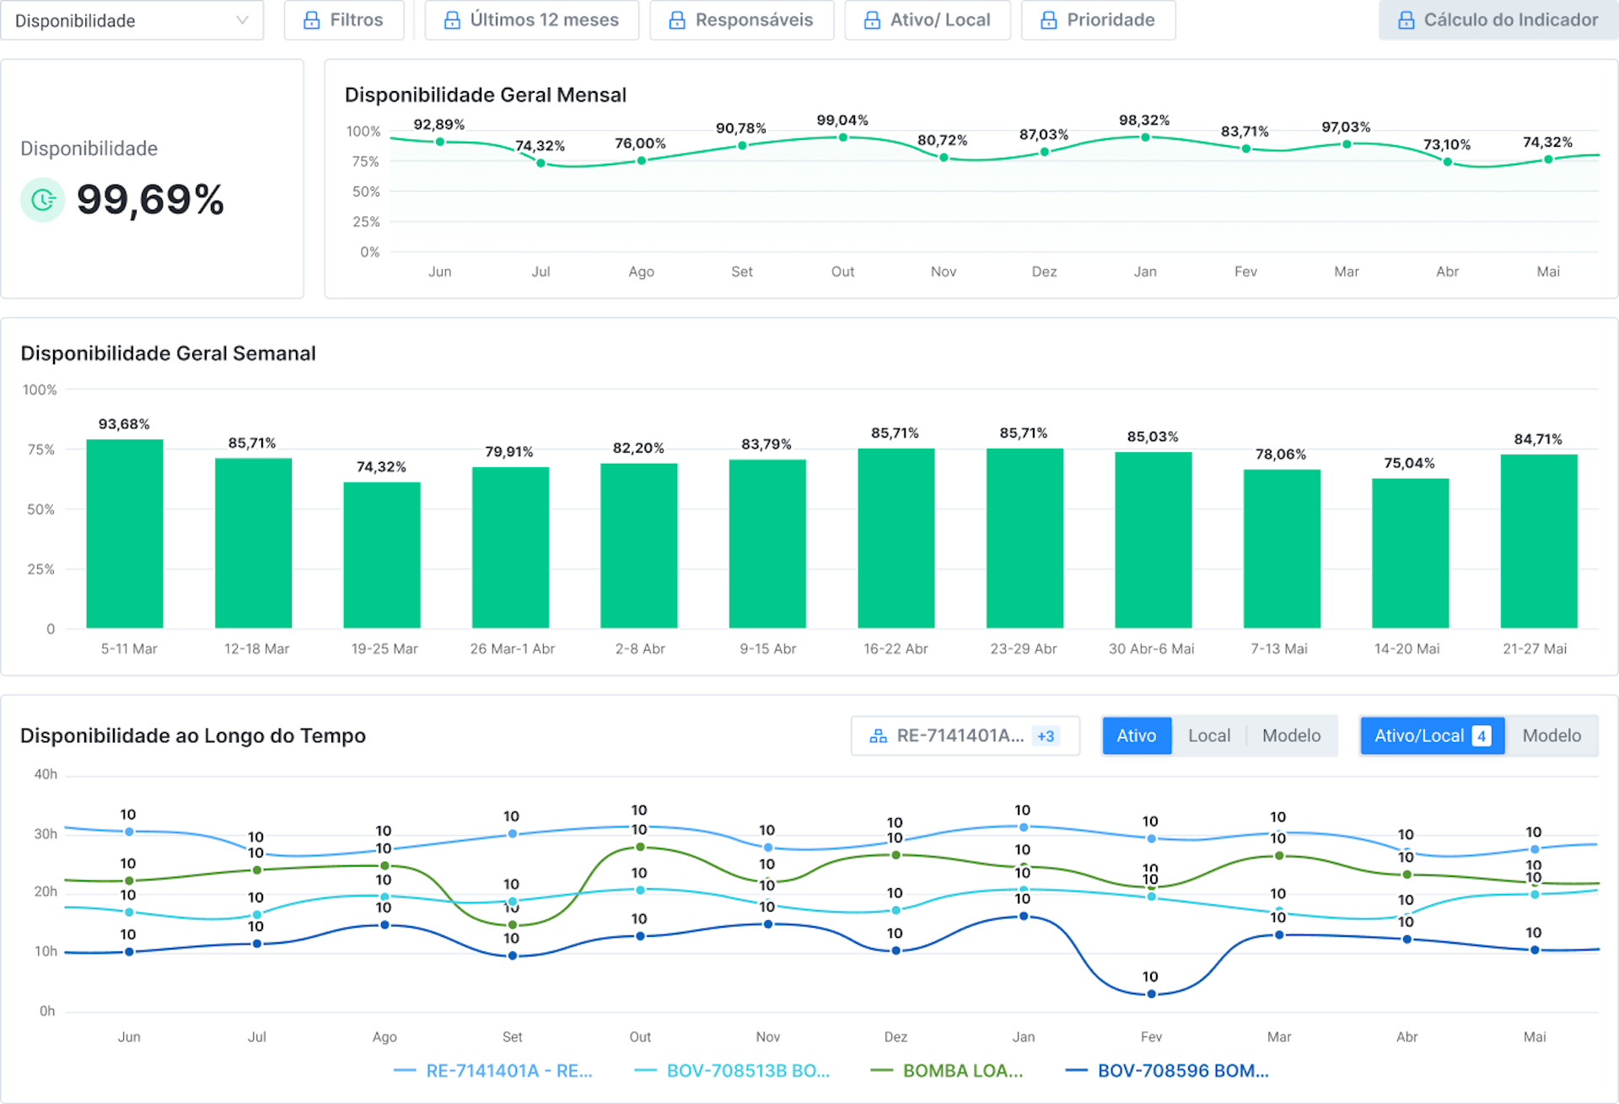
Task: Click the lock icon beside Últimos 12 meses
Action: (452, 20)
